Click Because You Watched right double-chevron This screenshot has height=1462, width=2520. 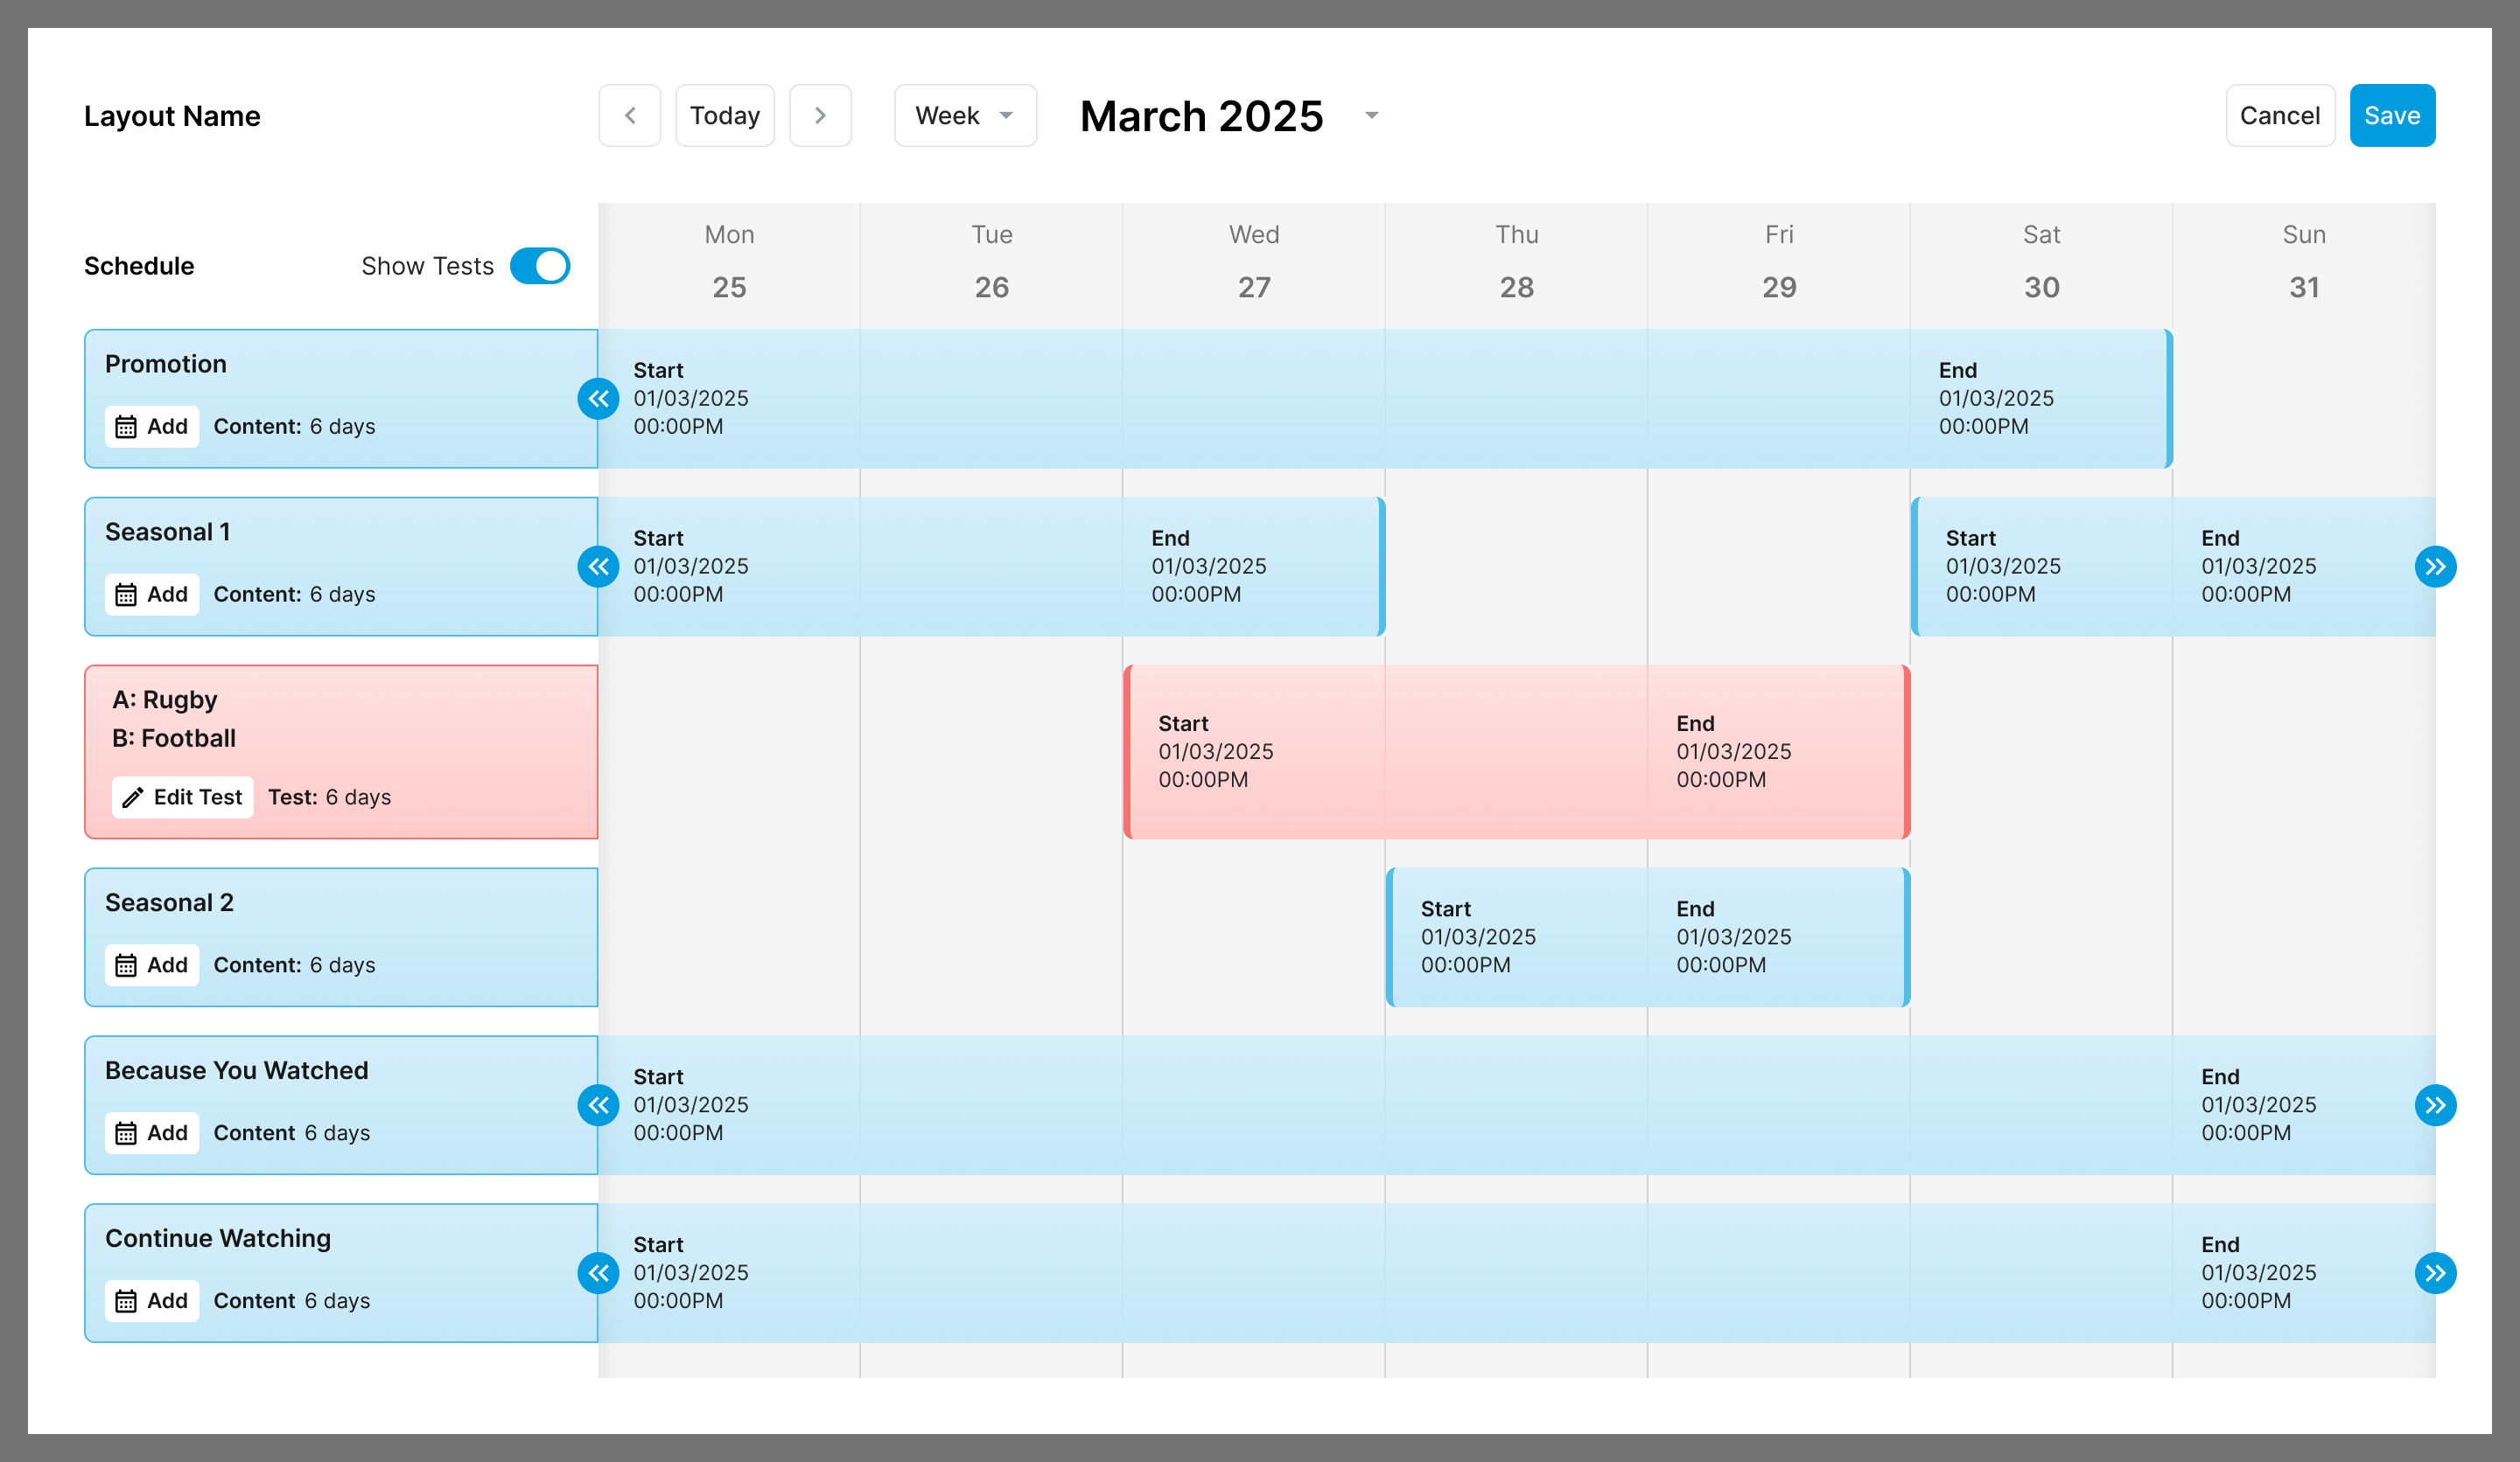(x=2435, y=1105)
